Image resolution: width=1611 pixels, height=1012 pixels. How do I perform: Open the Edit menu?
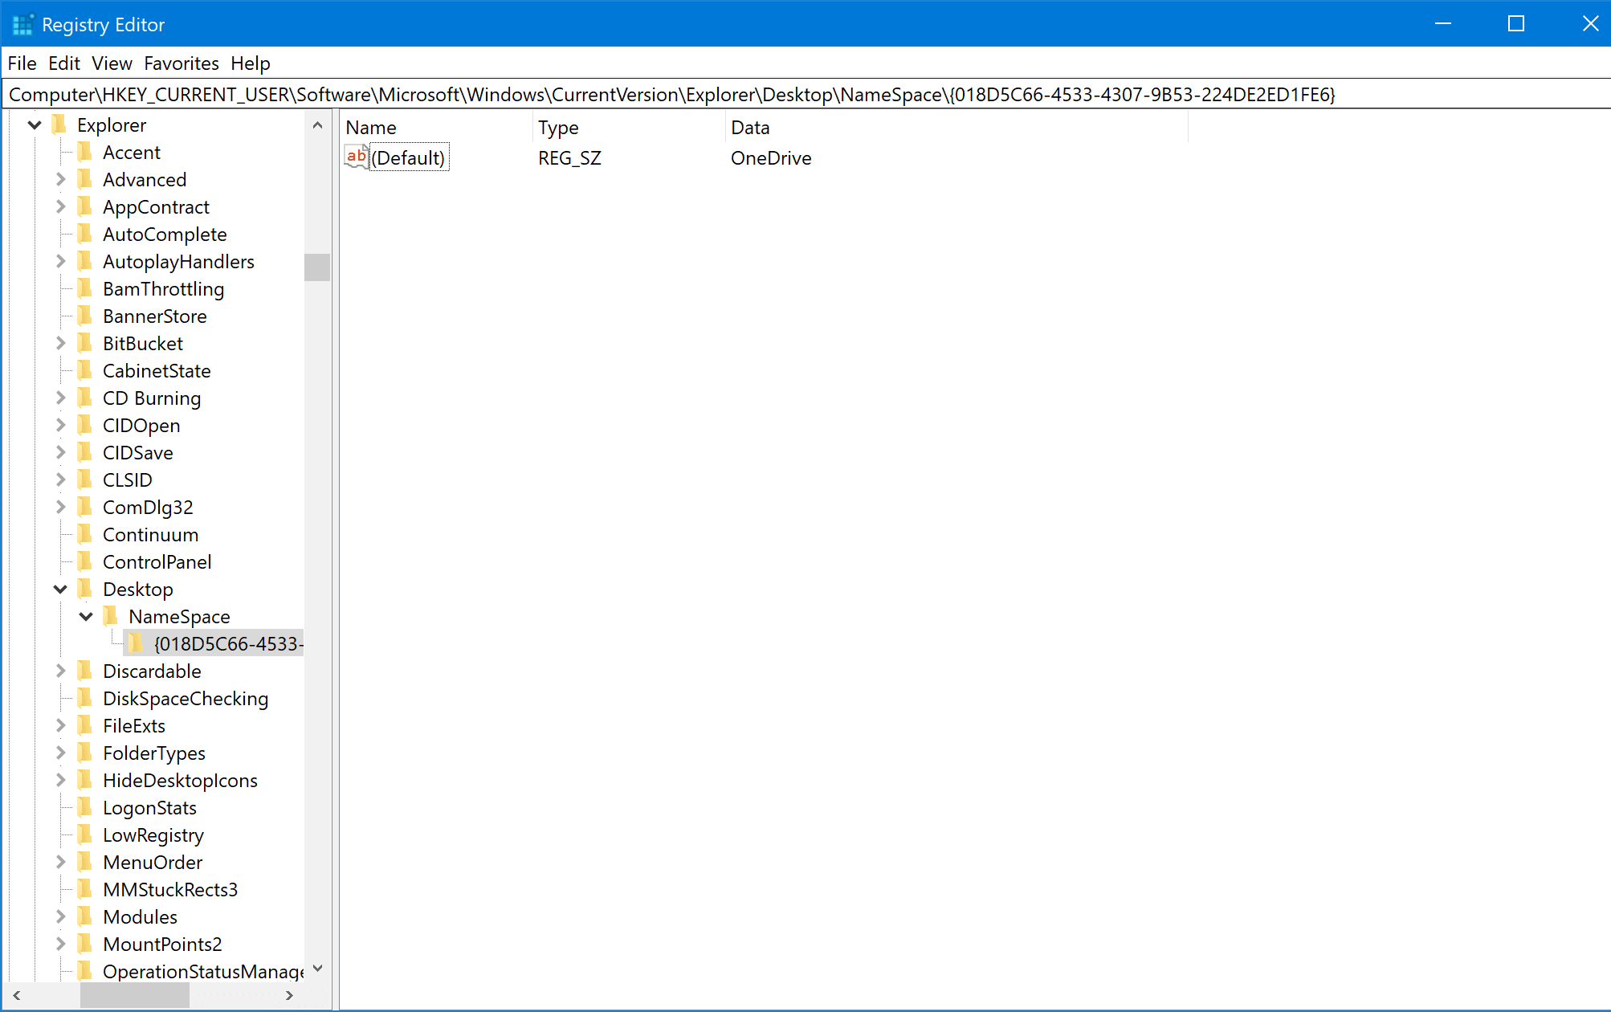click(x=63, y=63)
